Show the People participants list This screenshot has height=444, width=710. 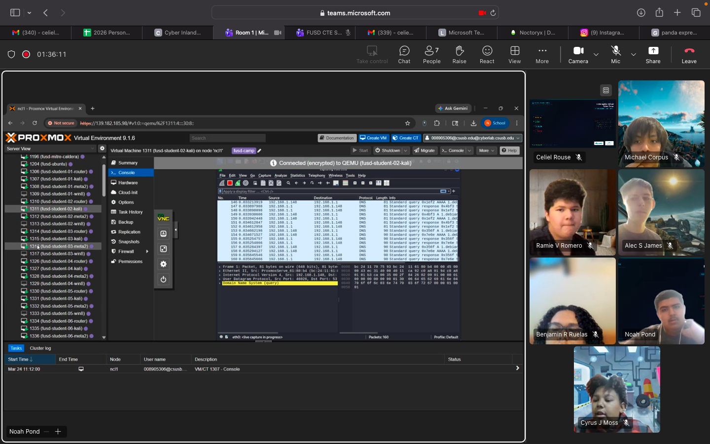click(x=431, y=54)
